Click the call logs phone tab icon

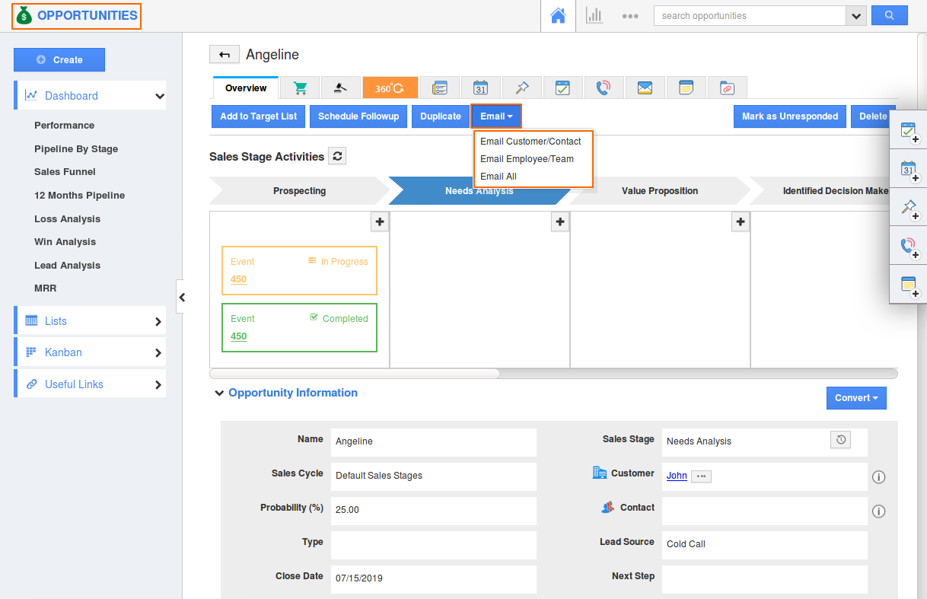[x=604, y=88]
